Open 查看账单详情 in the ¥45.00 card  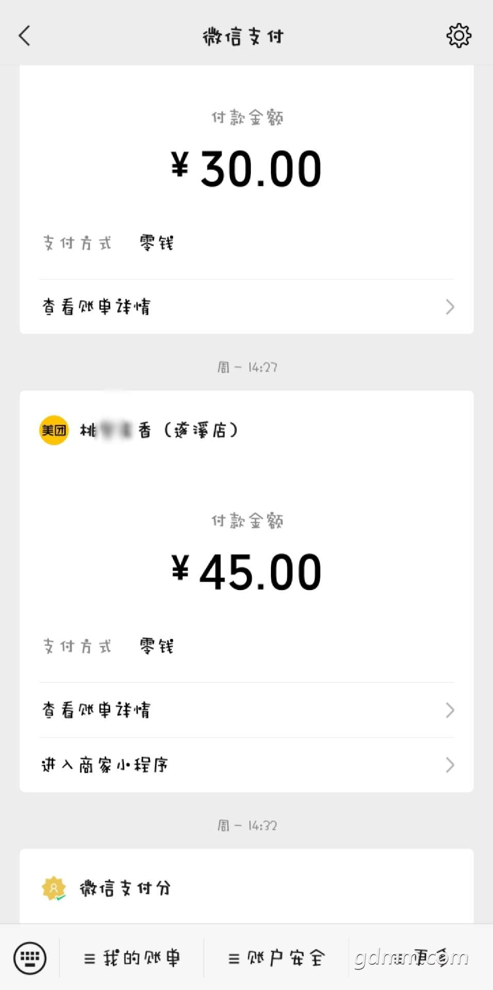pos(247,710)
